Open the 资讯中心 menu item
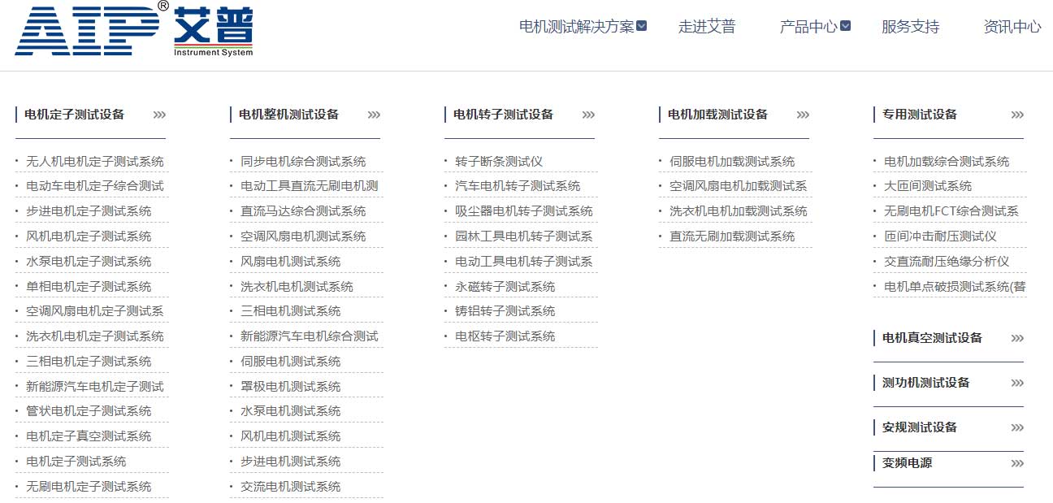The image size is (1053, 503). pos(1012,26)
